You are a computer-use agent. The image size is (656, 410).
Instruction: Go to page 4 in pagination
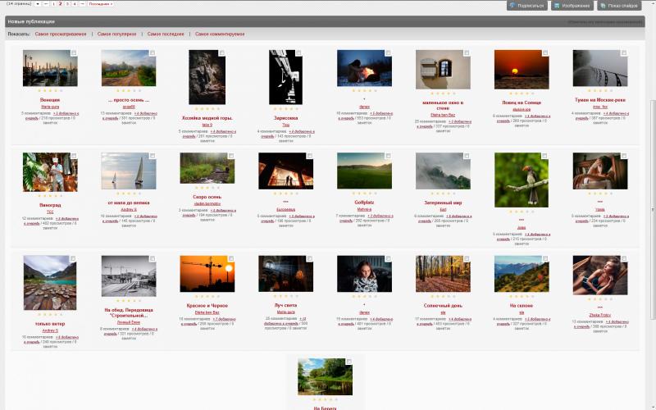coord(75,4)
